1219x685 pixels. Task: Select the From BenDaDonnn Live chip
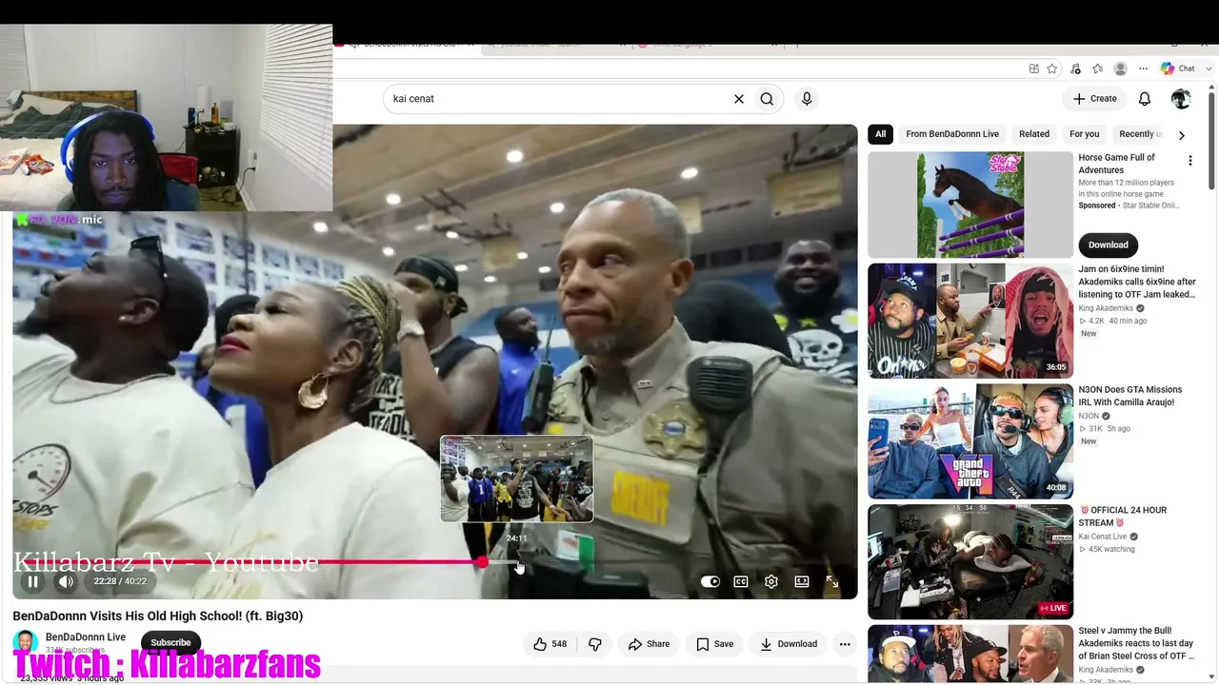[952, 134]
